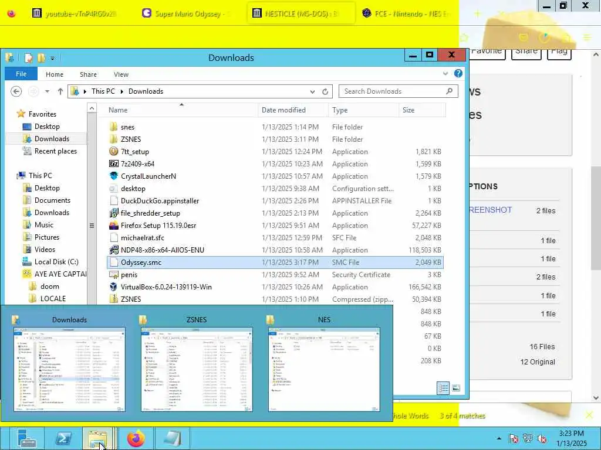Show hidden tray icons arrow
This screenshot has width=601, height=450.
pyautogui.click(x=499, y=439)
